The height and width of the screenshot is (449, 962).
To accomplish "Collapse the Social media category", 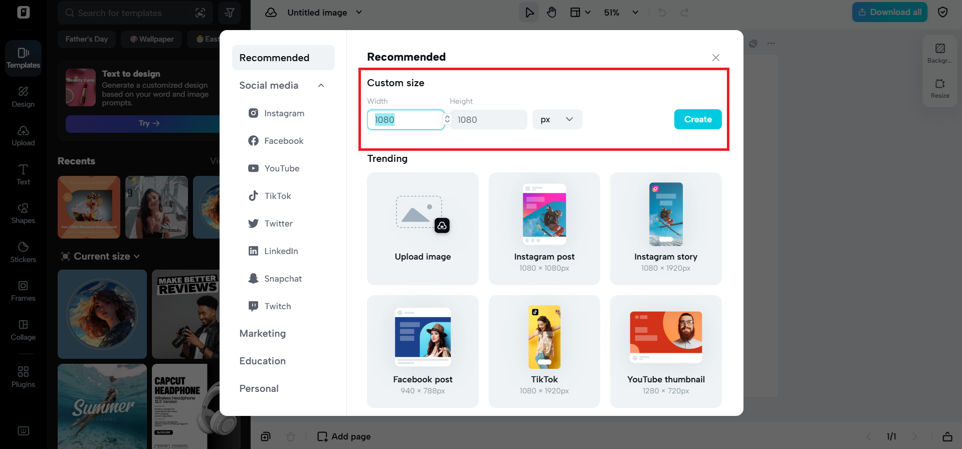I will (x=321, y=86).
